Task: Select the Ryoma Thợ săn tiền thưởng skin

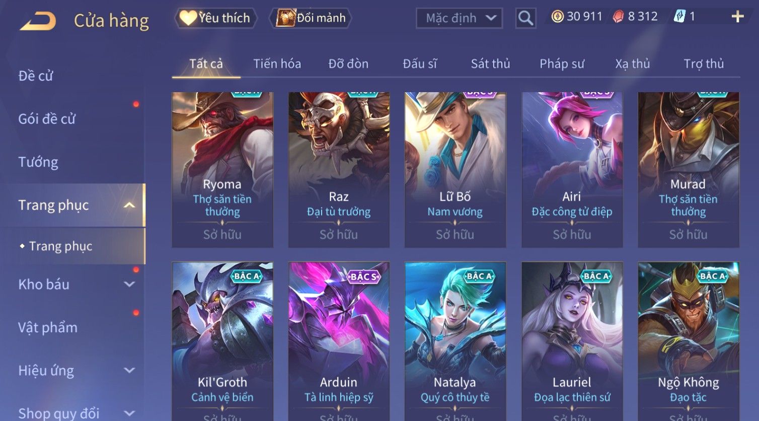Action: tap(222, 170)
